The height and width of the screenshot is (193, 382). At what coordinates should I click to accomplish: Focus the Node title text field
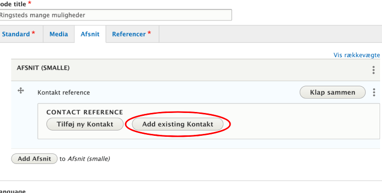point(115,15)
